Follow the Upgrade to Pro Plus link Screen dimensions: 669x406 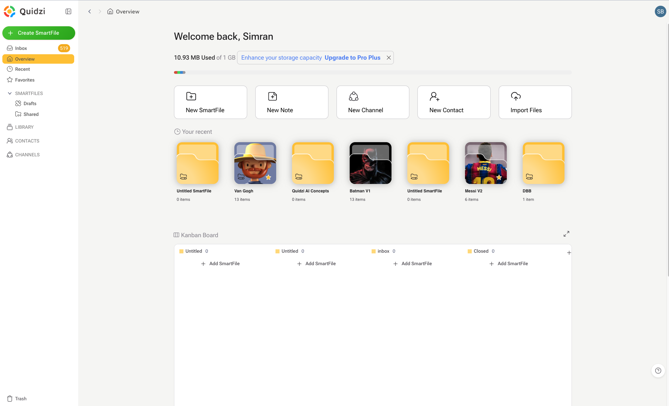tap(352, 58)
